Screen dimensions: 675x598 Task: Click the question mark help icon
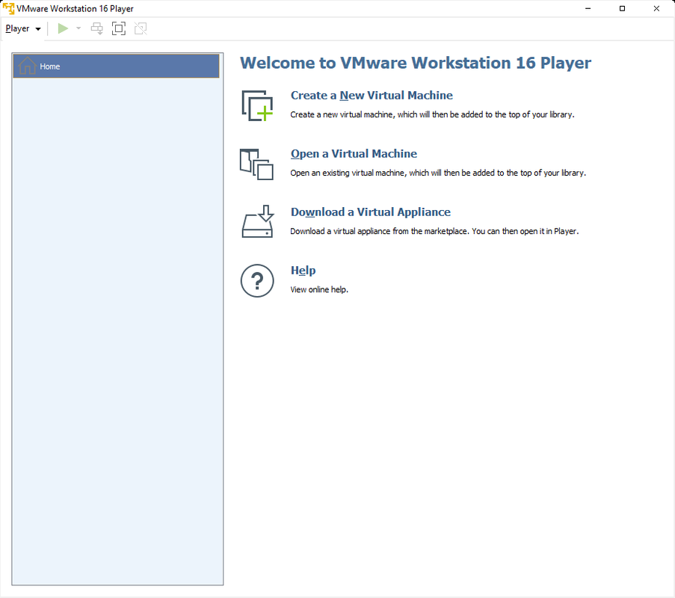coord(257,281)
